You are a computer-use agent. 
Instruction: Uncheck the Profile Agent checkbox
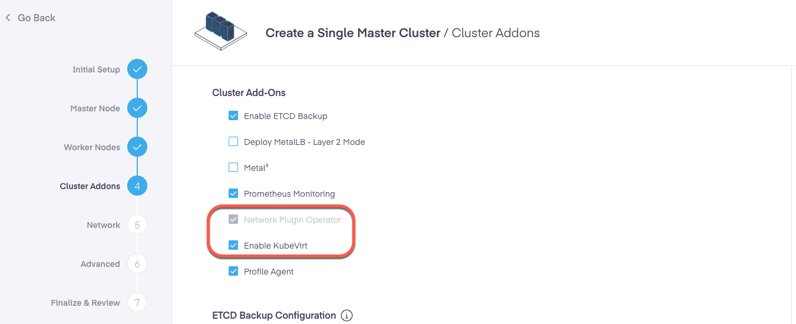(233, 272)
